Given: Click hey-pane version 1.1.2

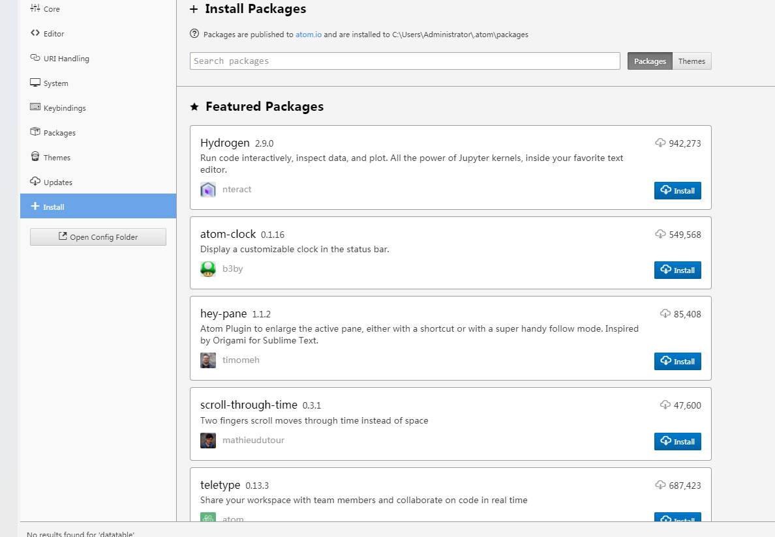Looking at the screenshot, I should click(x=261, y=314).
